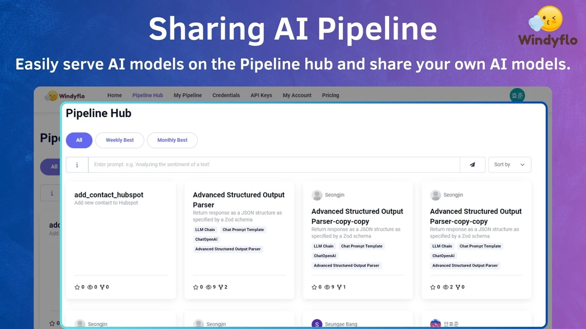This screenshot has height=329, width=586.
Task: Open the Parser-copy-copy title on the 2-views card
Action: 476,216
